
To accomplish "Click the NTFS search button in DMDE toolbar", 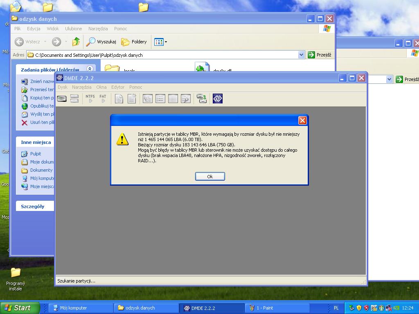I will [90, 99].
